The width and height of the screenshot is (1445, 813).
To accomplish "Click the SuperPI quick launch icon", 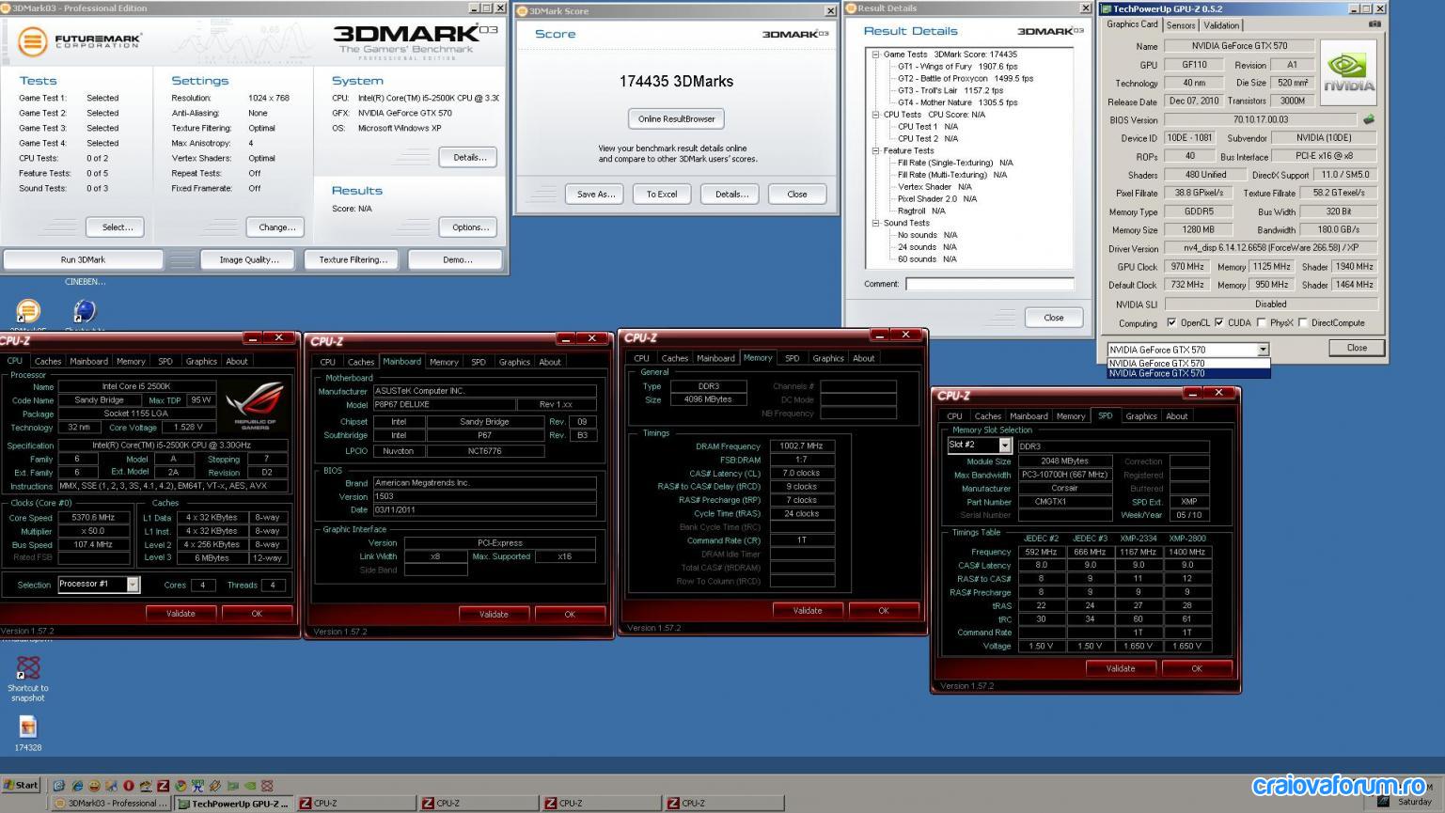I will tap(197, 786).
